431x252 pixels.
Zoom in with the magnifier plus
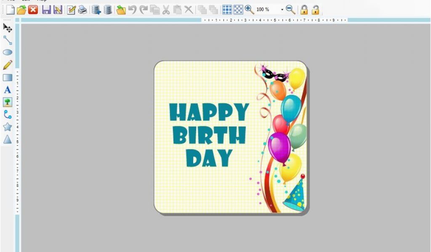point(249,10)
